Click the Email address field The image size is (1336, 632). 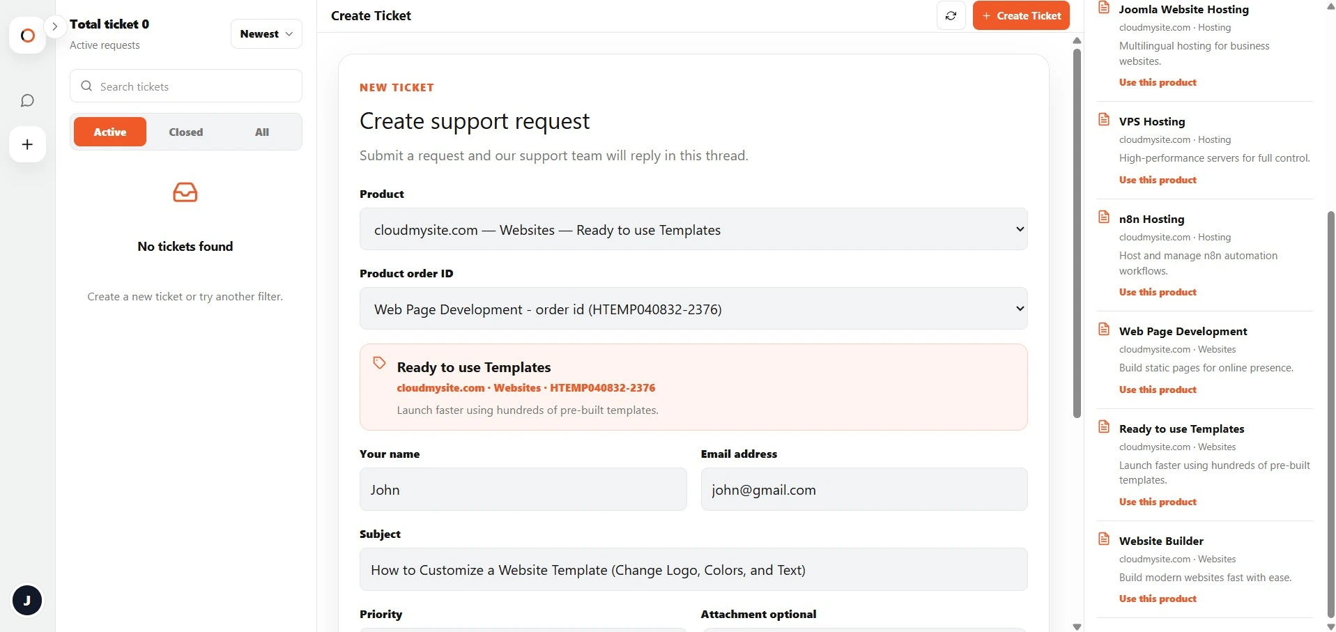pos(864,489)
